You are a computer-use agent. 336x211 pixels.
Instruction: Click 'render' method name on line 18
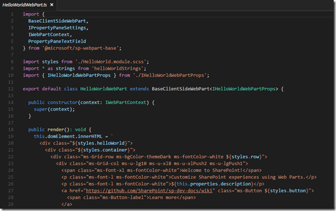pyautogui.click(x=56, y=130)
